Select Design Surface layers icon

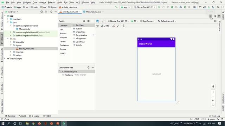click(x=98, y=21)
